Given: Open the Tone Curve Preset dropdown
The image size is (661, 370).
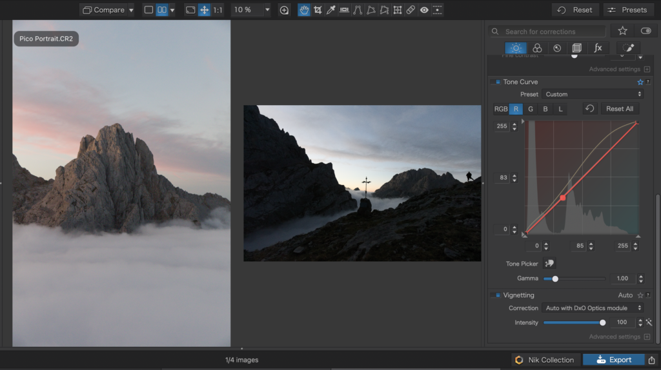Looking at the screenshot, I should click(593, 94).
